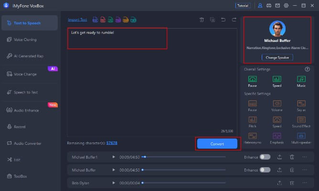The width and height of the screenshot is (319, 191).
Task: Click the Import Text link
Action: 77,20
